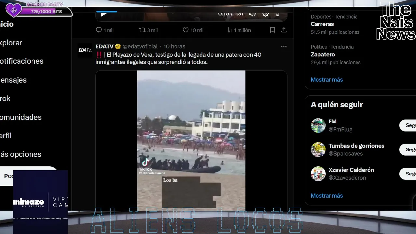Open Grok from the sidebar
416x234 pixels.
[x=5, y=98]
